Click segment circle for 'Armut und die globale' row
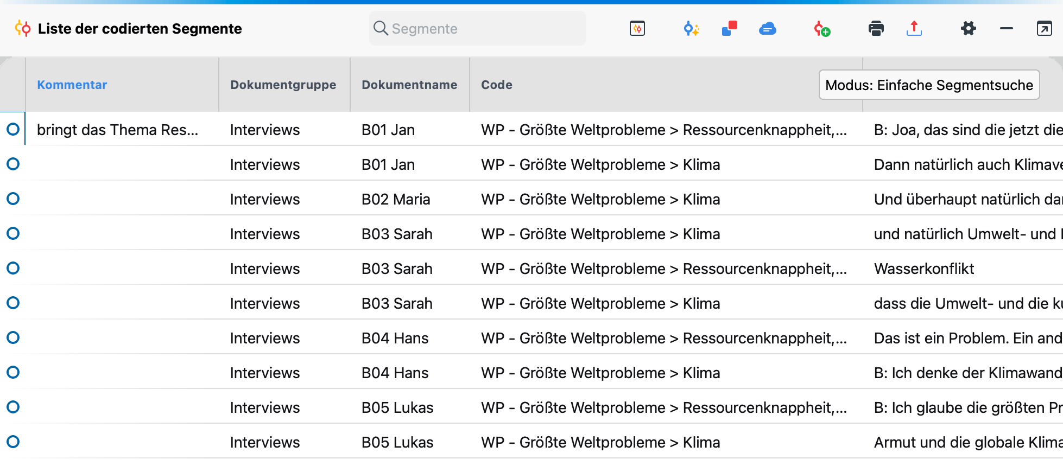The width and height of the screenshot is (1063, 472). coord(13,442)
